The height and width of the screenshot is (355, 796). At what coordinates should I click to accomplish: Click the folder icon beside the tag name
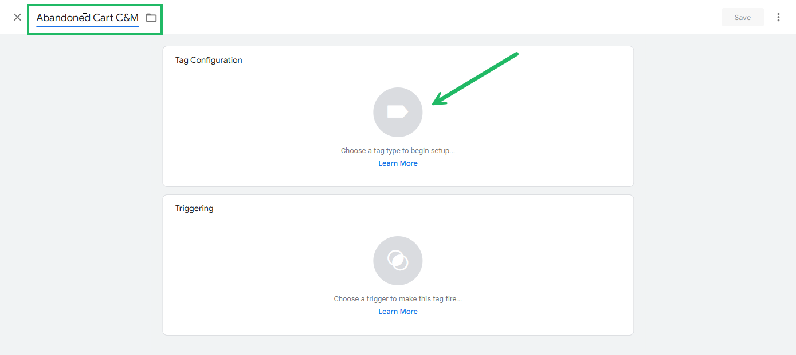[x=151, y=18]
